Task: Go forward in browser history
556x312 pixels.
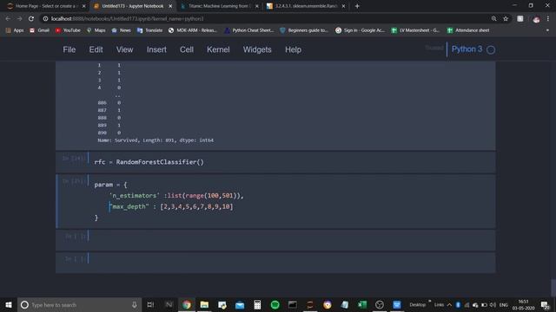Action: click(19, 18)
